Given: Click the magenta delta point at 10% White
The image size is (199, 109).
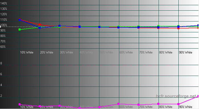Looking at the screenshot, I should tap(20, 104).
